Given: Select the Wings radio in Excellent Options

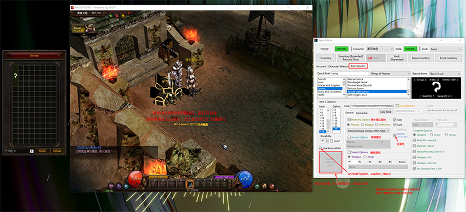Looking at the screenshot, I should click(x=446, y=135).
